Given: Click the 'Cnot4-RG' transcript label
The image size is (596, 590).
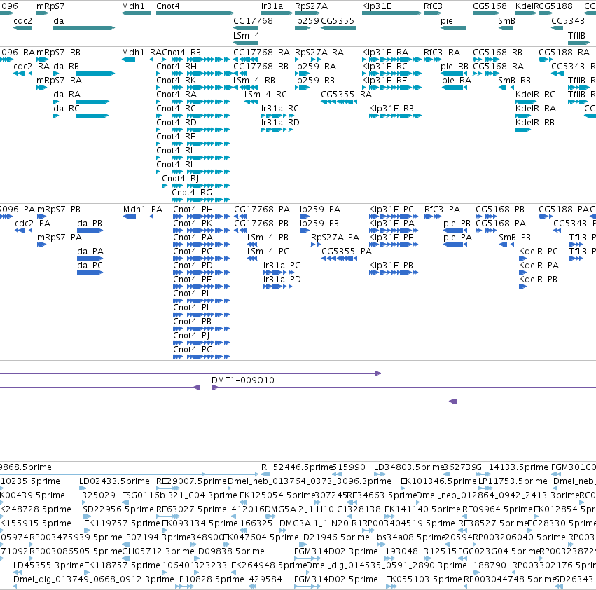Looking at the screenshot, I should tap(192, 193).
